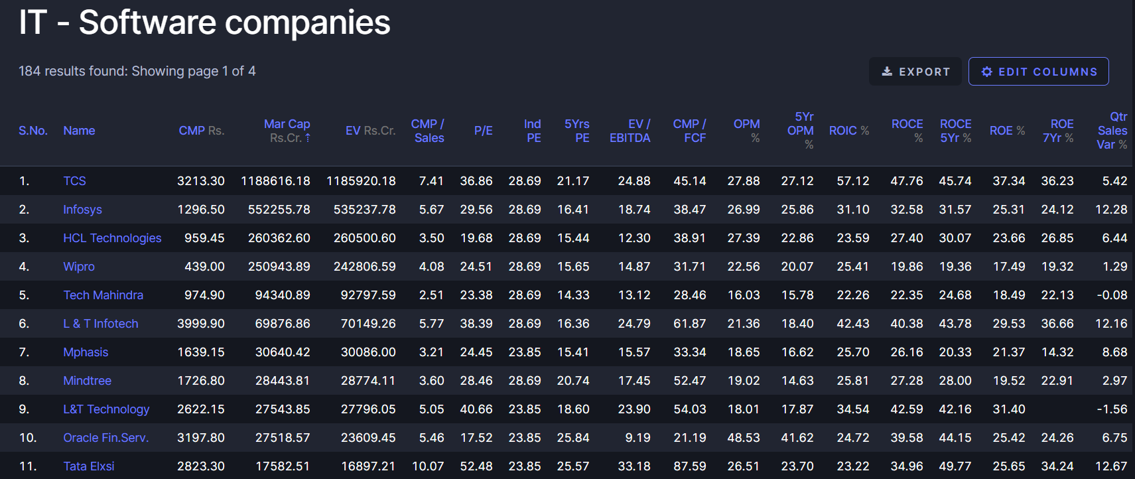The height and width of the screenshot is (479, 1135).
Task: Click Wipro EV value 242806.59
Action: point(364,267)
